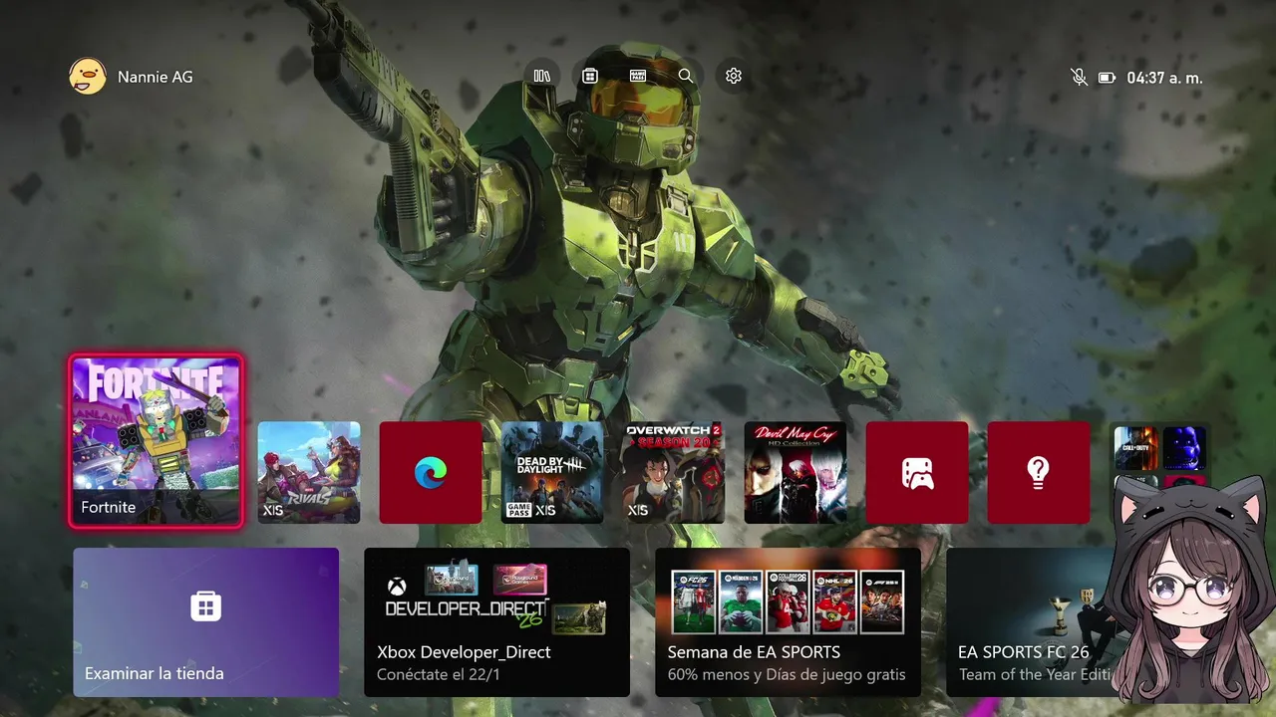Viewport: 1276px width, 717px height.
Task: Click the controller battery status icon
Action: (x=1107, y=77)
